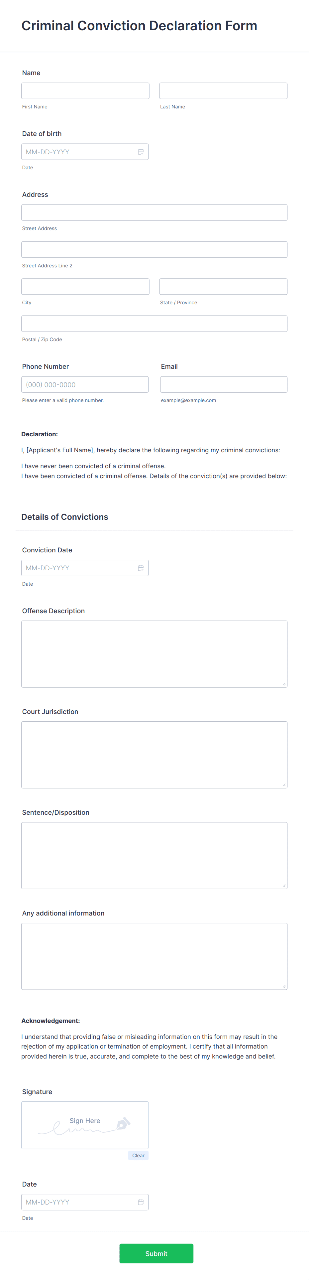Open the calendar for the signature Date field
The width and height of the screenshot is (309, 1280).
[x=141, y=1202]
